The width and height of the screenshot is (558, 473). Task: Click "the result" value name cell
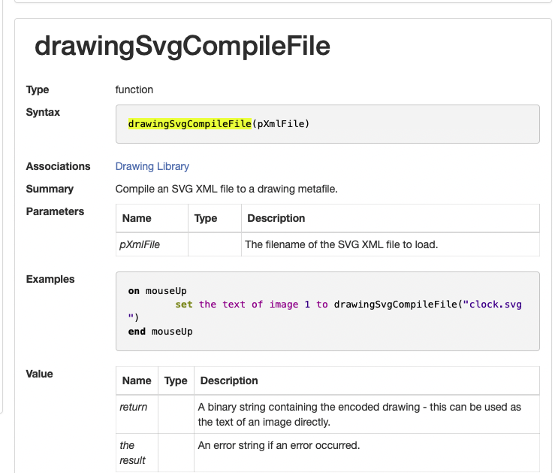coord(133,452)
